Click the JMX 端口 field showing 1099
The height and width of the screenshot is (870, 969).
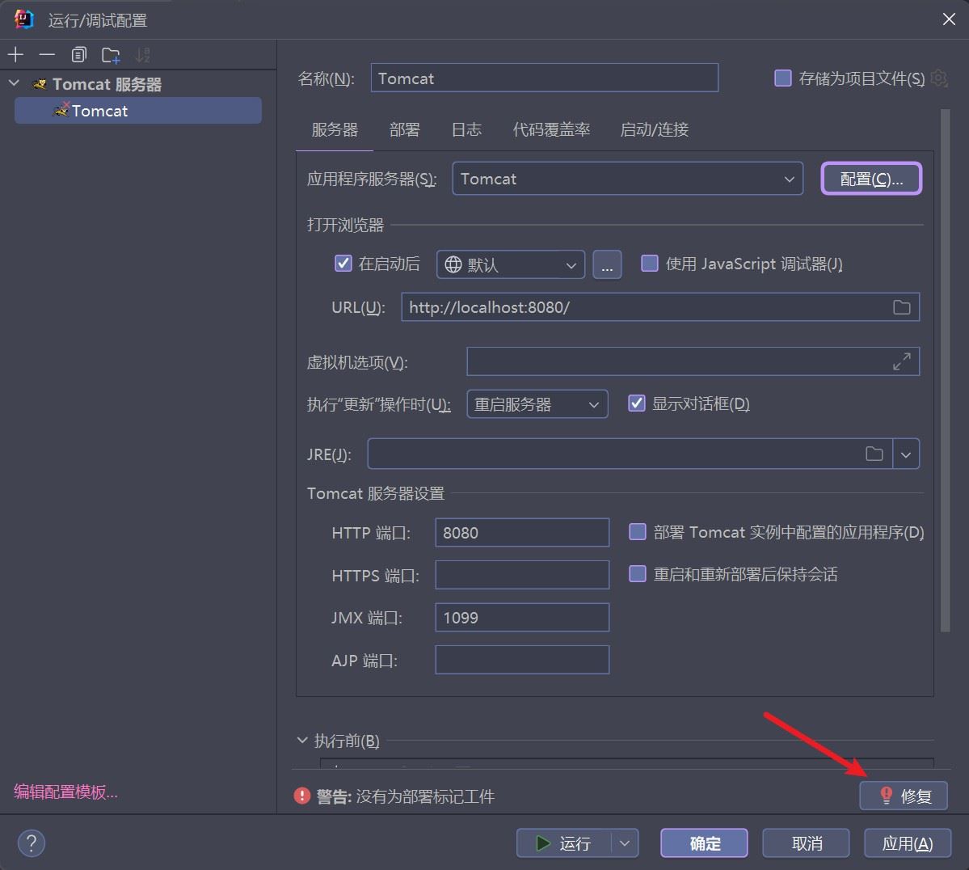point(522,617)
